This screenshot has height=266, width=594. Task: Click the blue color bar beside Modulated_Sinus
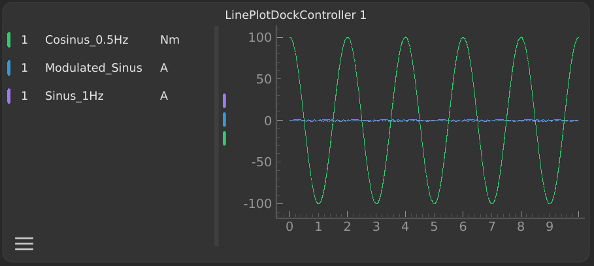coord(8,68)
